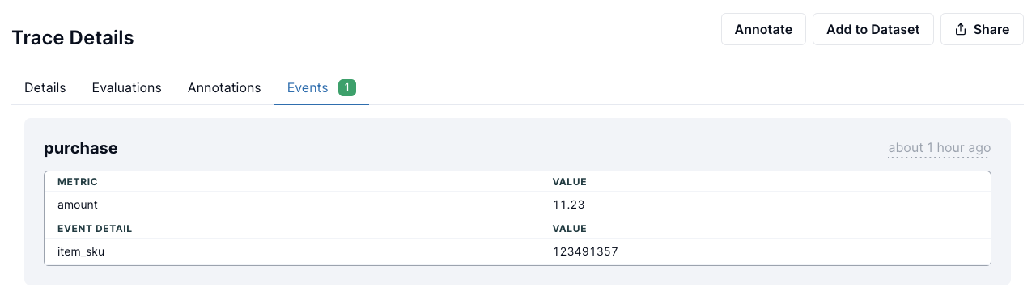Viewport: 1036px width, 300px height.
Task: Click the Annotate button
Action: 763,29
